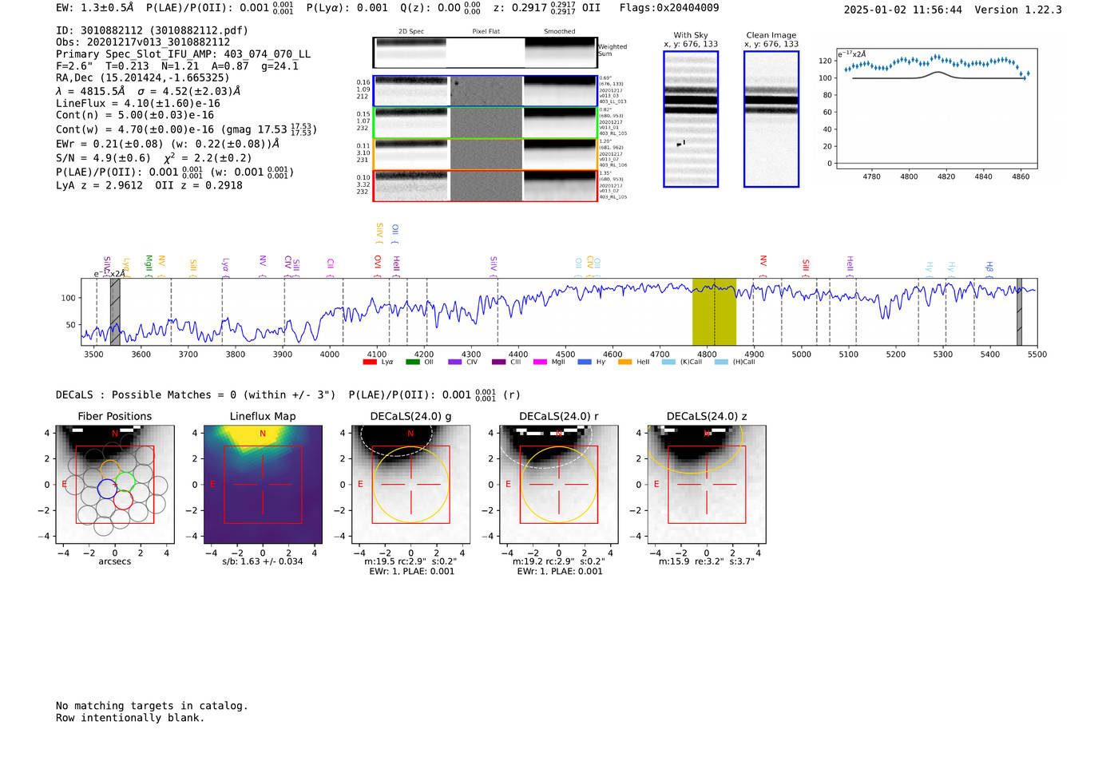Select the With Sky cutout image
The height and width of the screenshot is (761, 1118).
(691, 119)
